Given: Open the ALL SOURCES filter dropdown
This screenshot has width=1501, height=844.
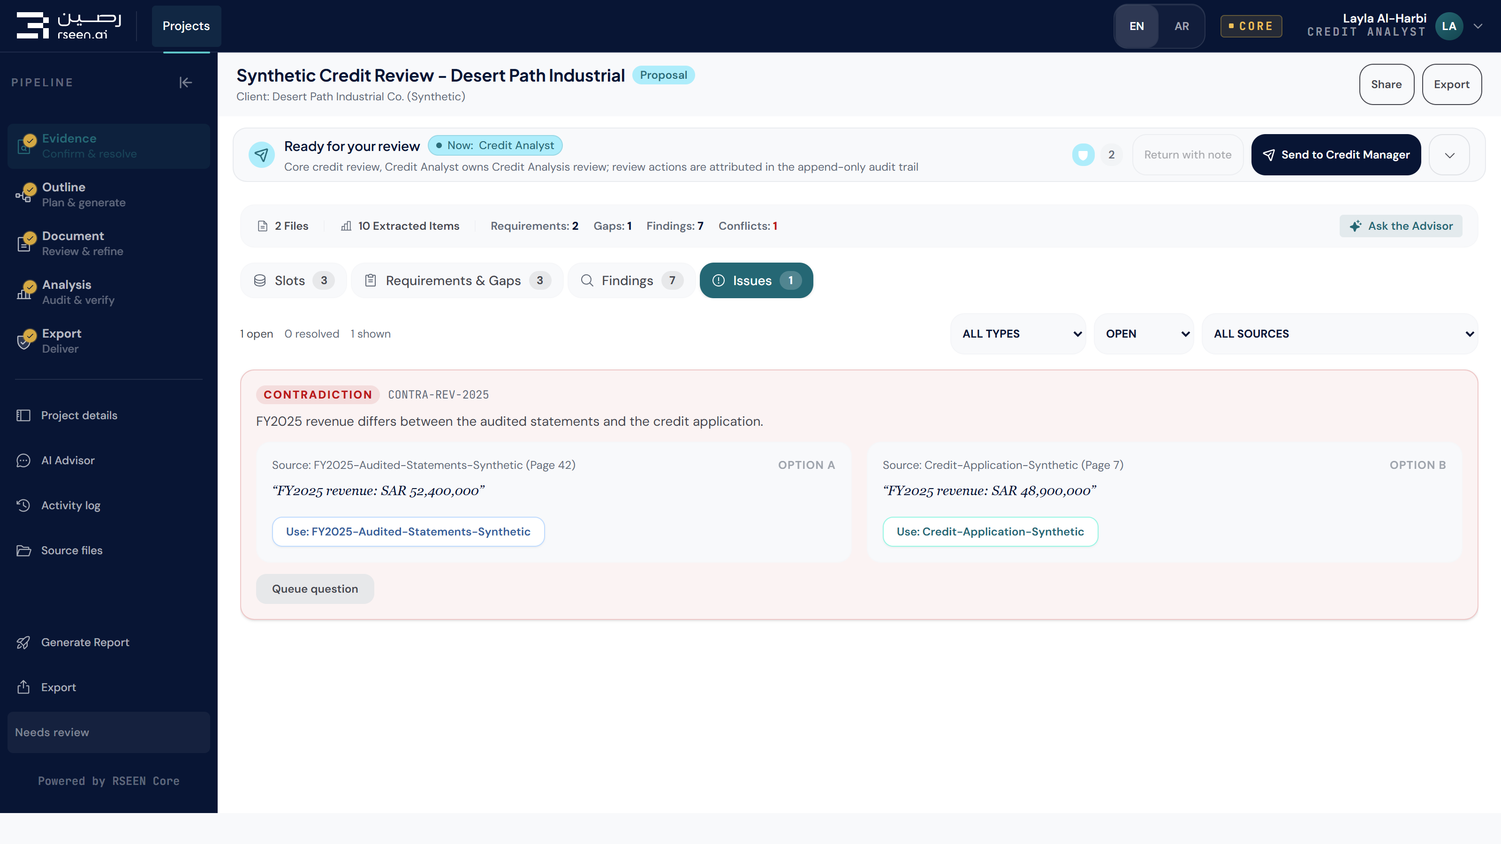Looking at the screenshot, I should click(x=1340, y=334).
